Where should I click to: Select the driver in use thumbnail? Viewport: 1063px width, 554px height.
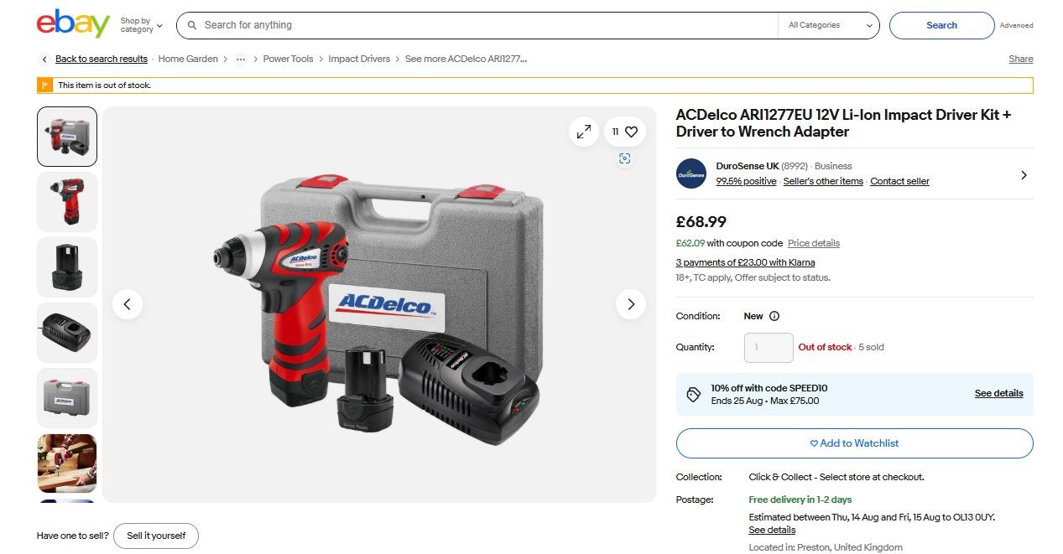tap(67, 463)
